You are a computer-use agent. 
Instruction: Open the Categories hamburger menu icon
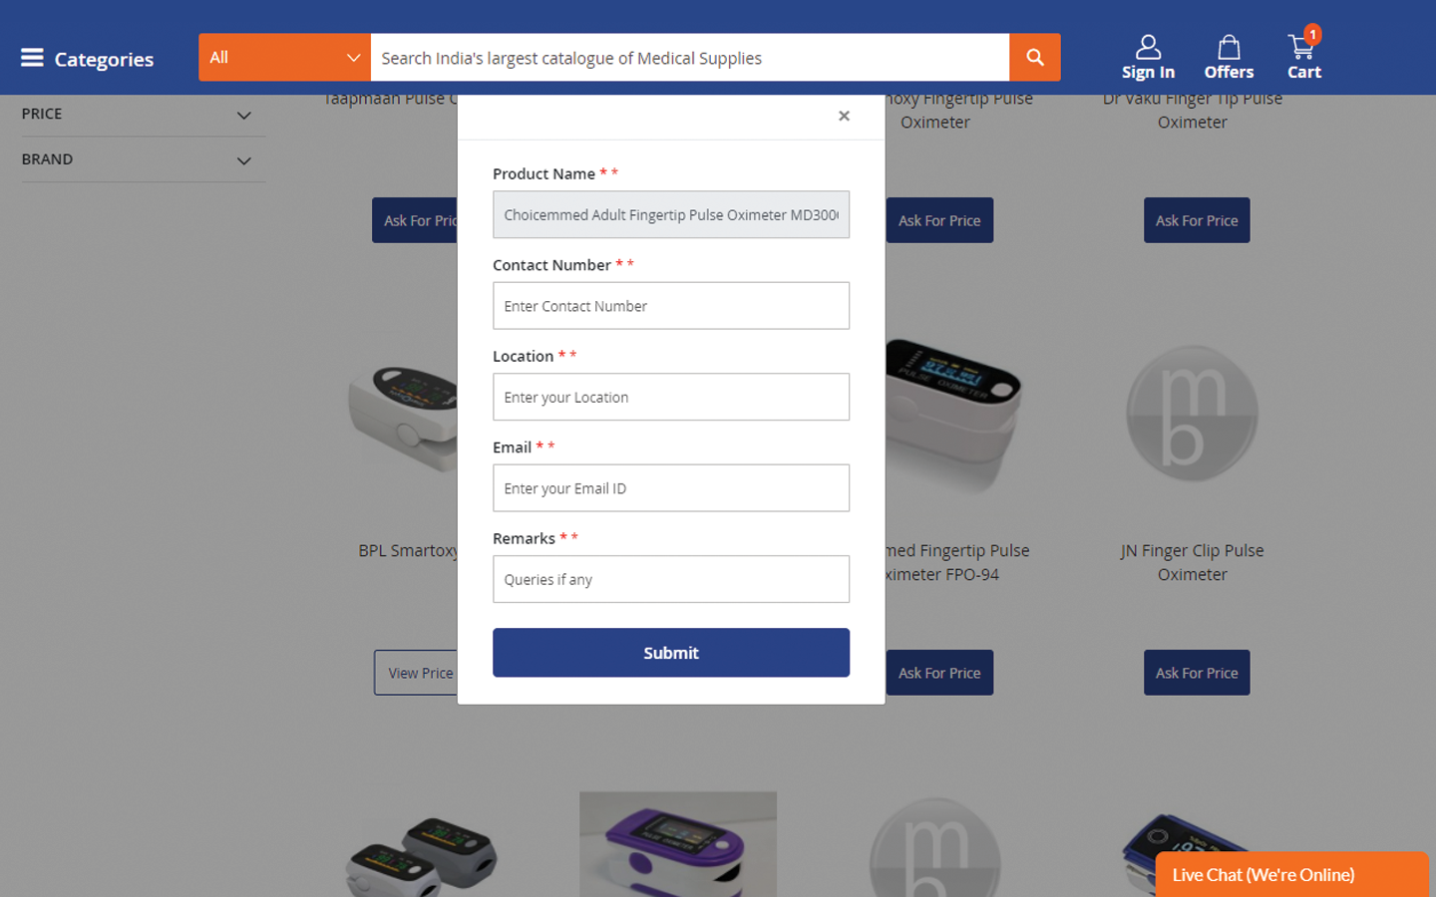point(32,58)
